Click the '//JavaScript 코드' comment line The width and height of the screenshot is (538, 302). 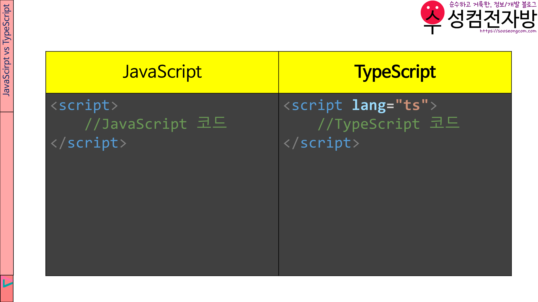[x=156, y=123]
